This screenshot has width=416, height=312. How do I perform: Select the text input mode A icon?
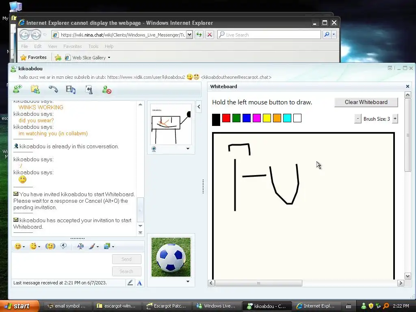coord(140,283)
